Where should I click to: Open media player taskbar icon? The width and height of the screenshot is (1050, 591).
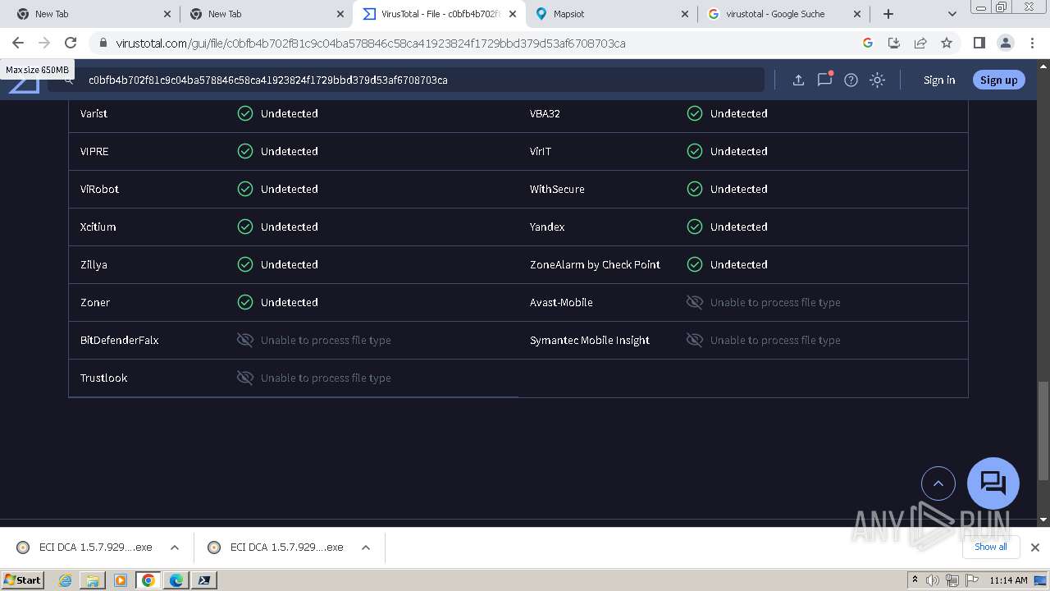tap(121, 580)
